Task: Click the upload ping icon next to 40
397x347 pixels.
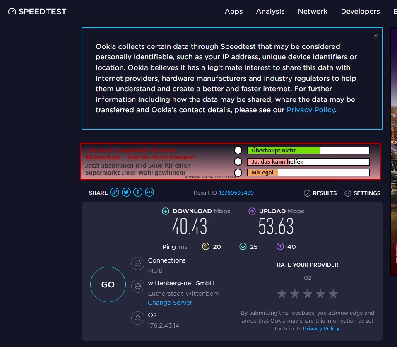Action: pyautogui.click(x=280, y=246)
